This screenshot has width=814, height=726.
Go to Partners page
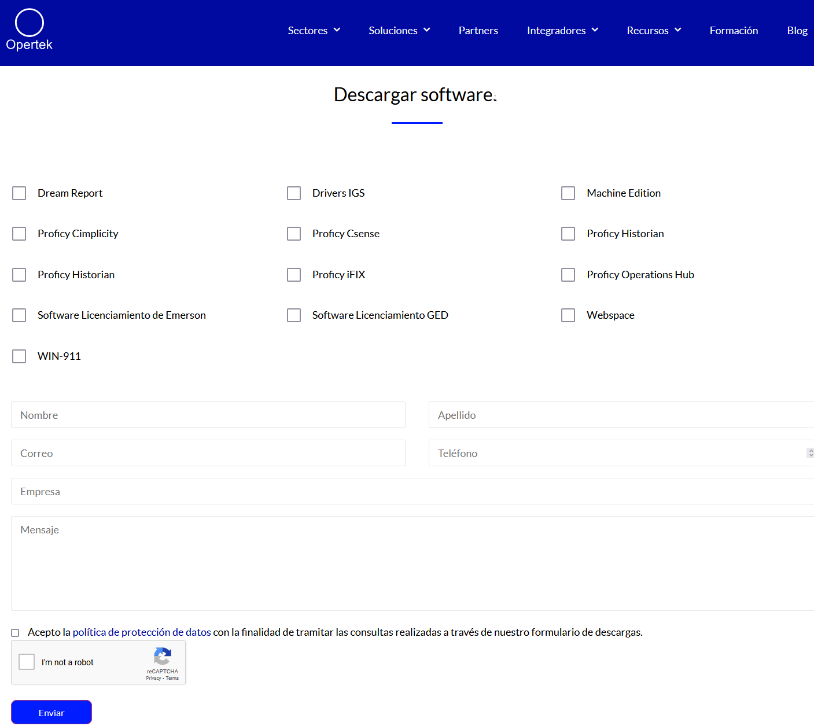[x=478, y=31]
